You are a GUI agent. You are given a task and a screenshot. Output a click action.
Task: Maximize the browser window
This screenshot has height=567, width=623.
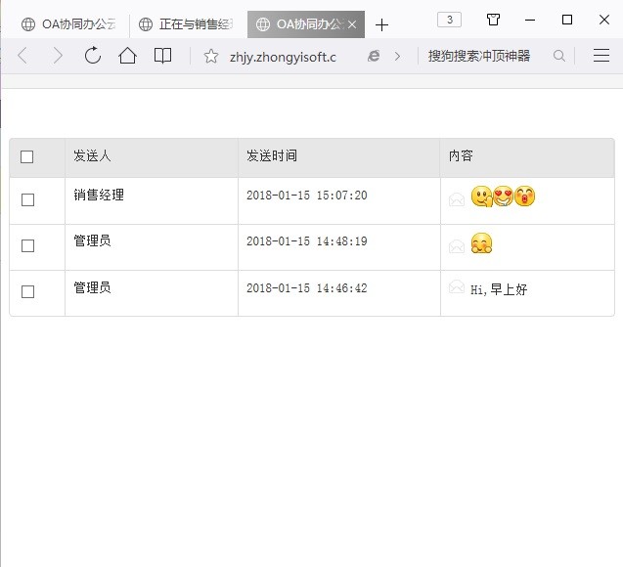(567, 20)
